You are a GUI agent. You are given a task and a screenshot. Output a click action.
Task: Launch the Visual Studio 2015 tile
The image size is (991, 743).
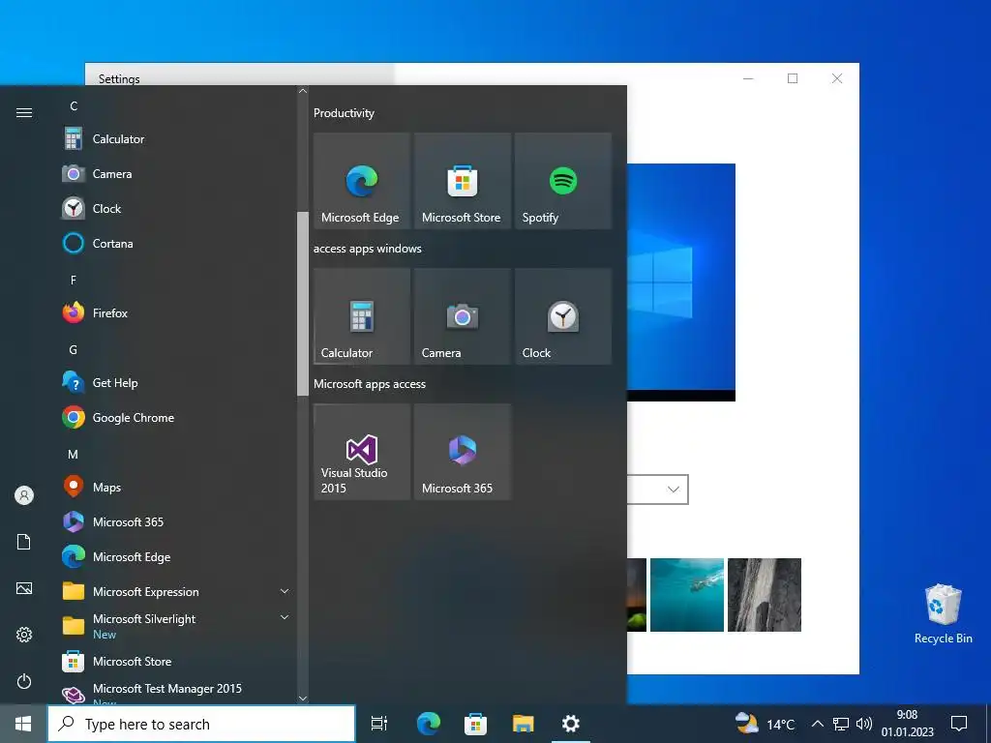click(362, 452)
